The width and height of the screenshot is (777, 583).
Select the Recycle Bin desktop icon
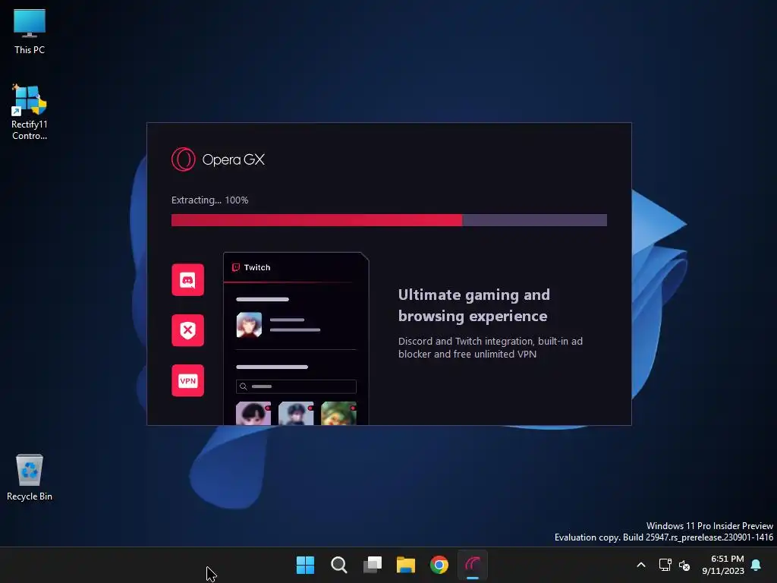pos(30,477)
